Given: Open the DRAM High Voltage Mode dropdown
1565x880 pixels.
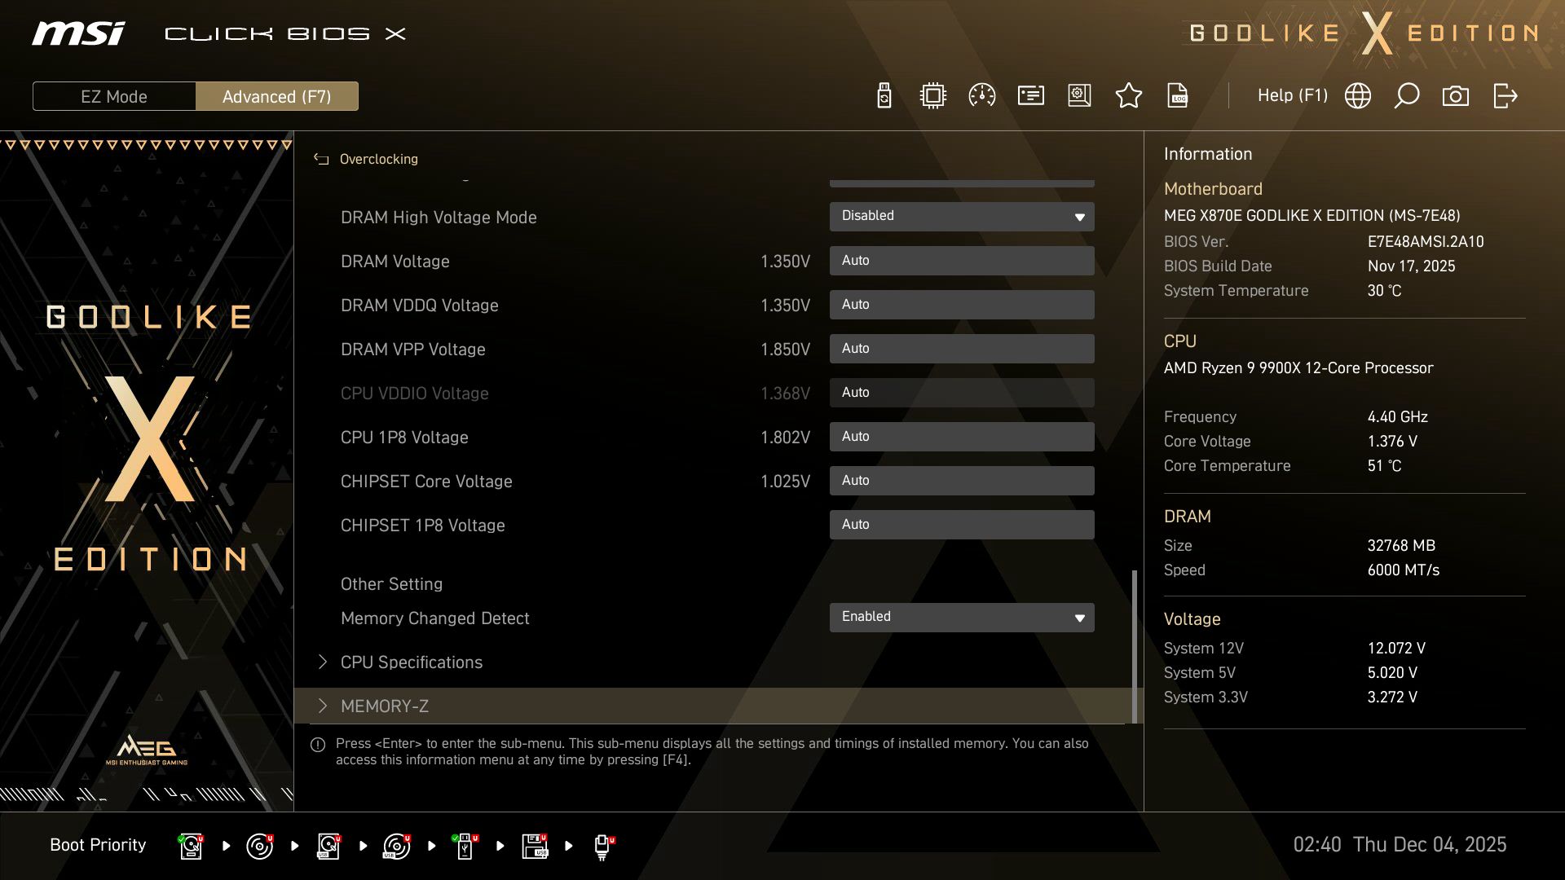Looking at the screenshot, I should click(x=962, y=216).
